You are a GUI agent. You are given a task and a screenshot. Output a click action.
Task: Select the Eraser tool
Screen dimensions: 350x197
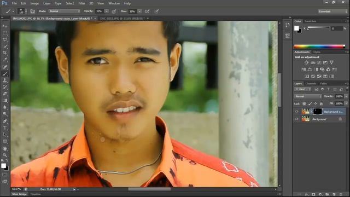(5, 94)
